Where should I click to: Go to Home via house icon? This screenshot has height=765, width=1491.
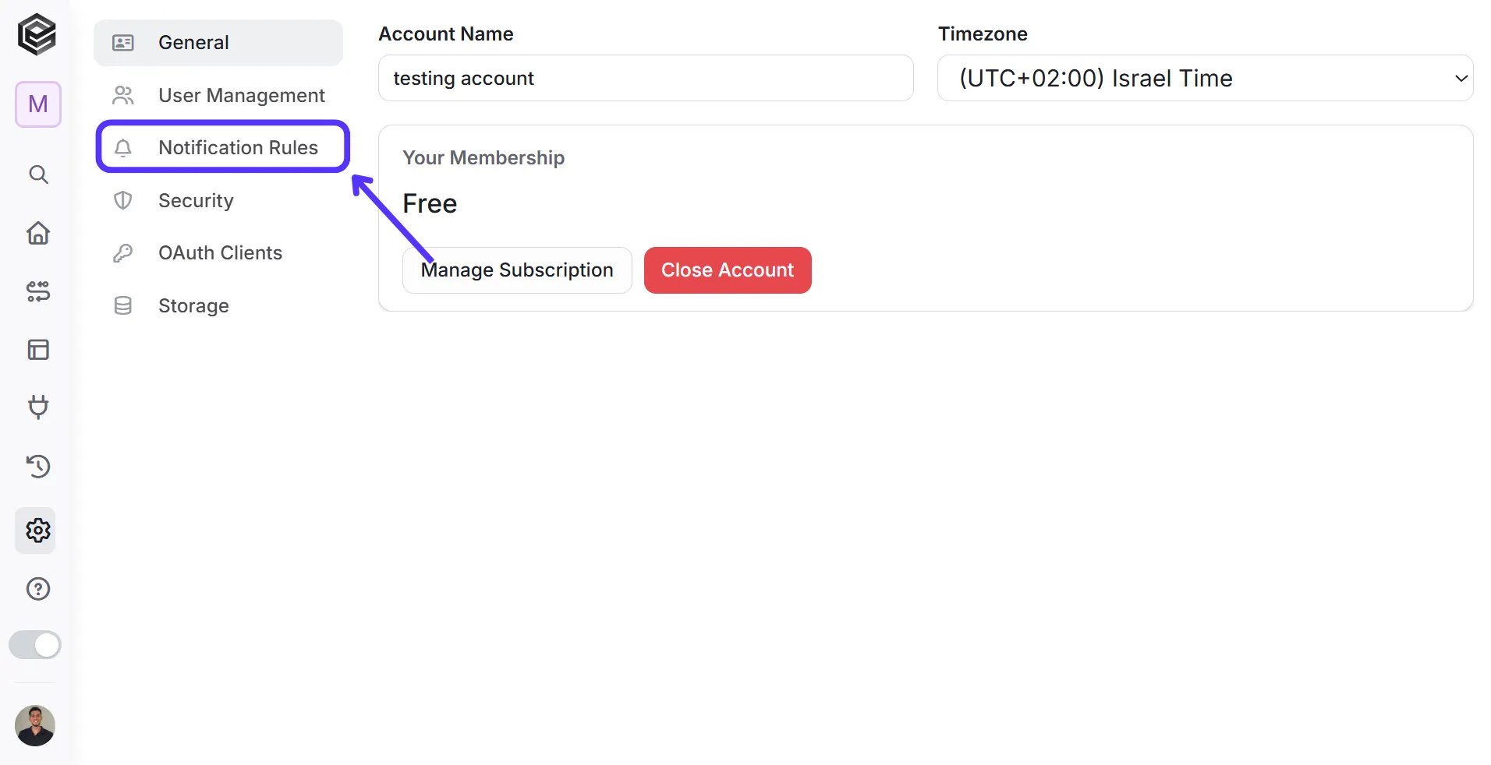point(38,233)
